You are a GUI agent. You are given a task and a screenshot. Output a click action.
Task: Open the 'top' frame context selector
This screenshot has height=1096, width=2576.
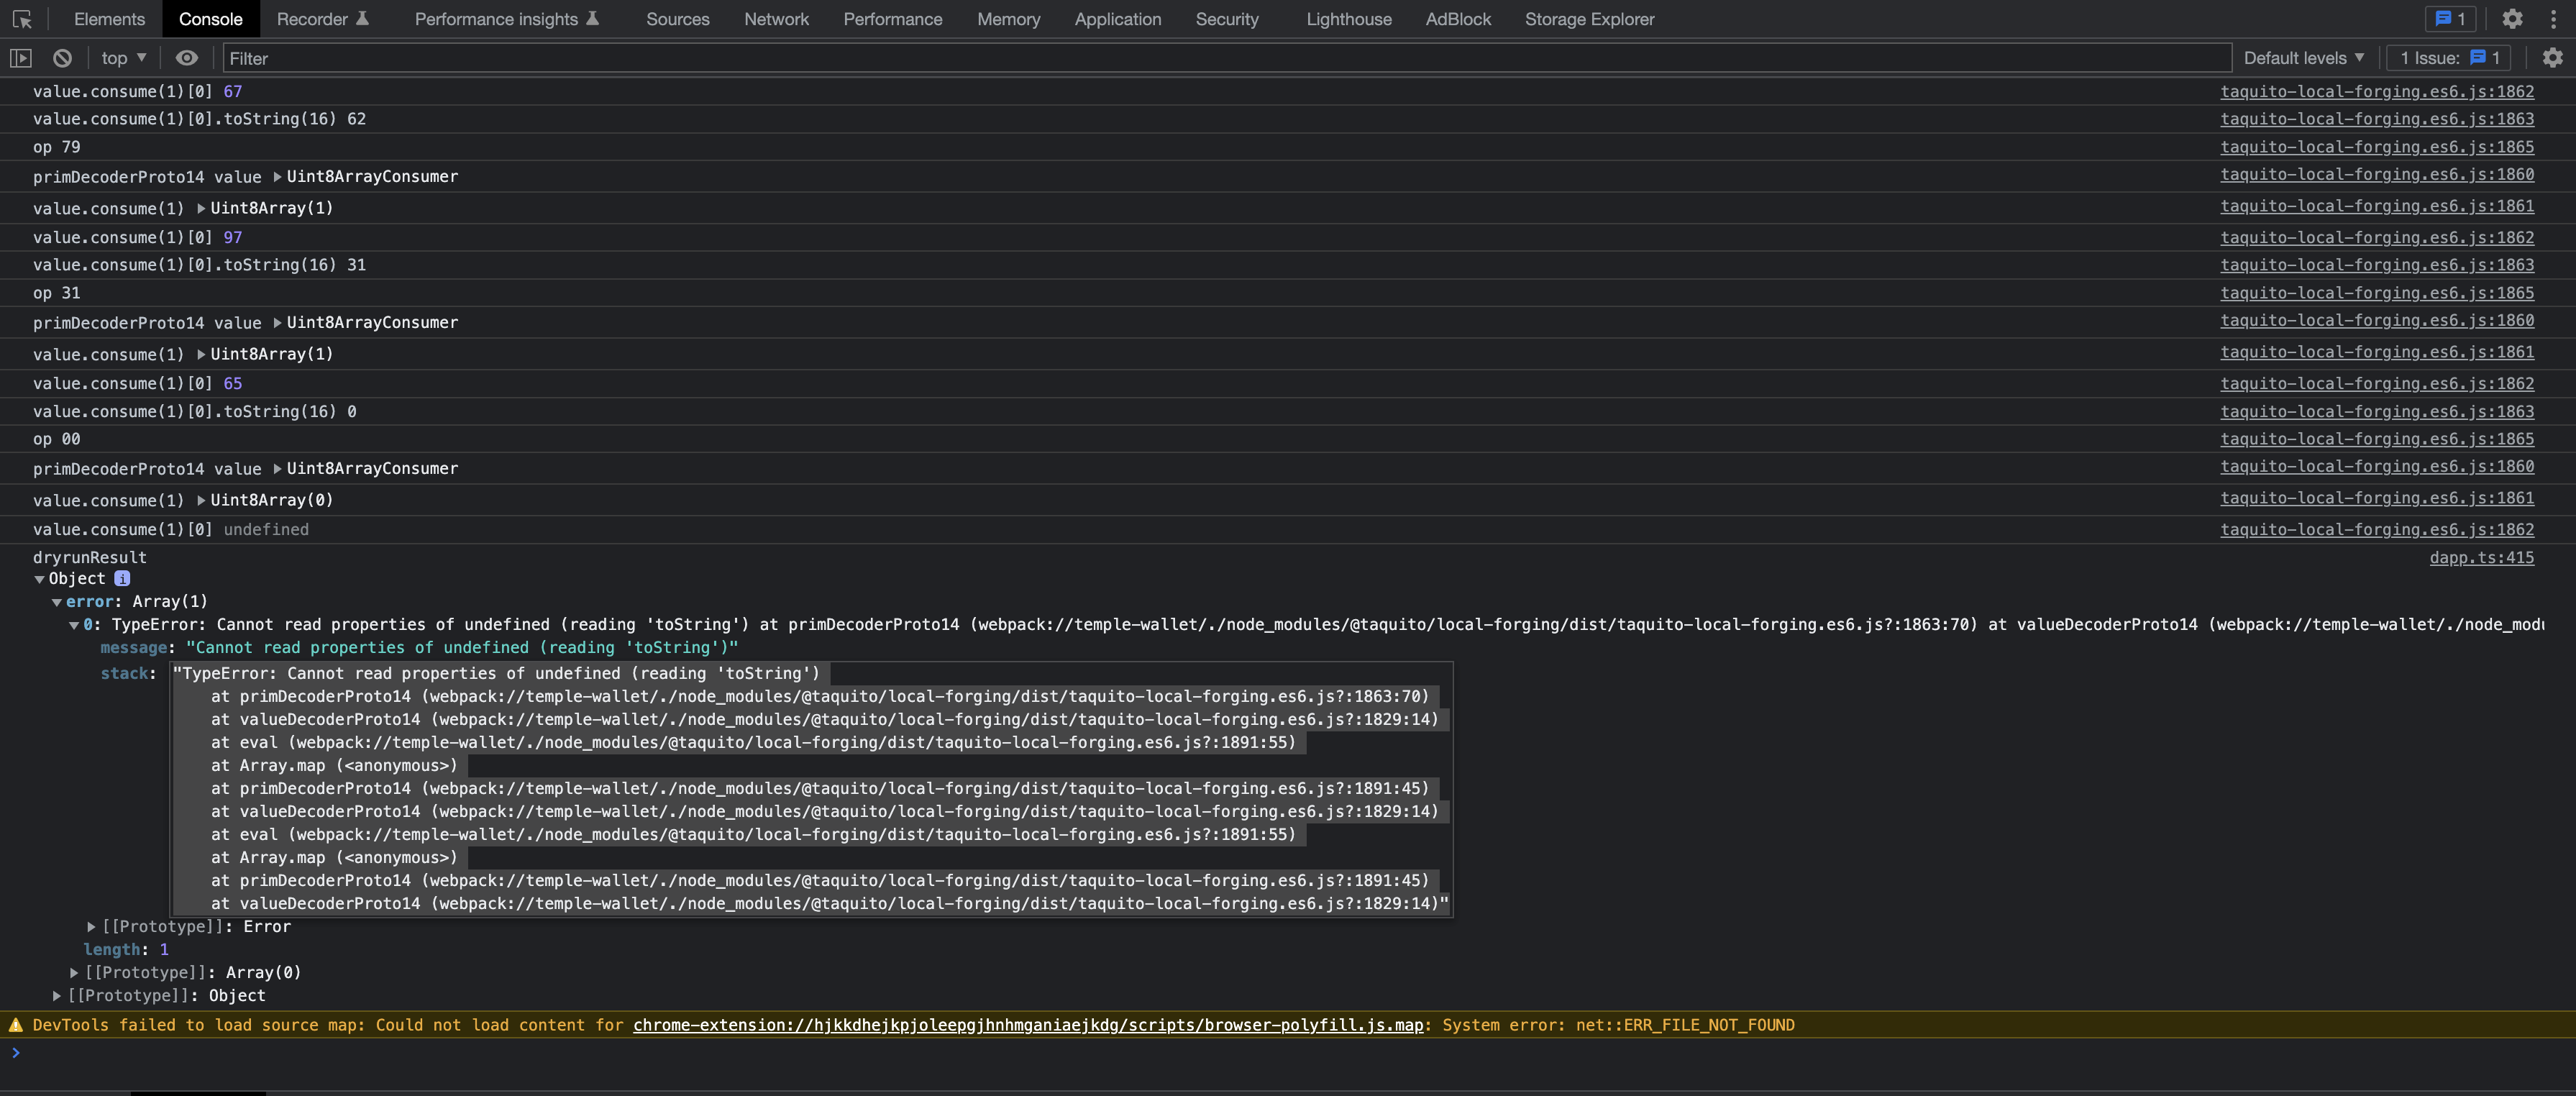point(120,58)
